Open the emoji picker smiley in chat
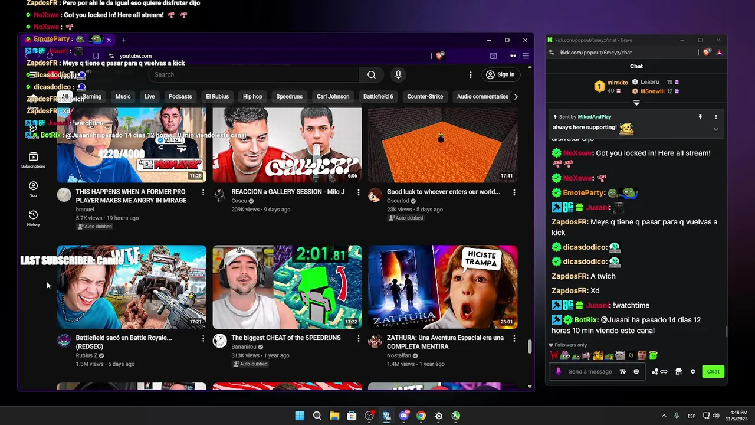This screenshot has width=755, height=425. tap(636, 372)
